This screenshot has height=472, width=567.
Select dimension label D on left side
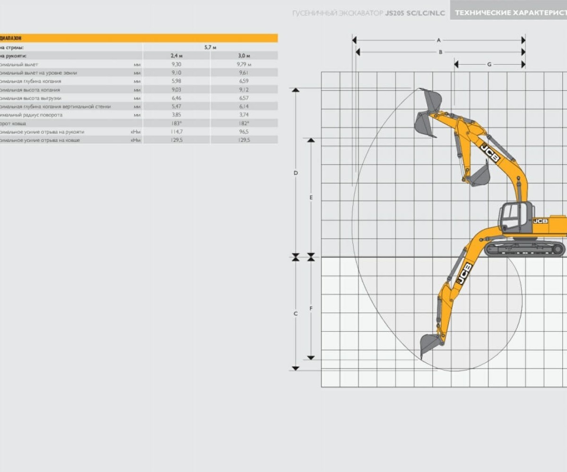tap(296, 173)
